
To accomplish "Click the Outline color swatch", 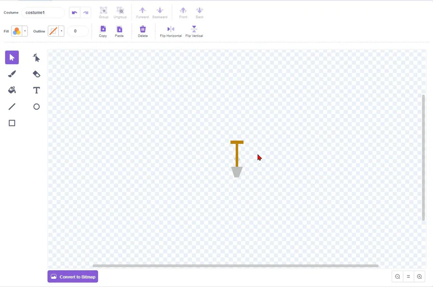I will (53, 31).
